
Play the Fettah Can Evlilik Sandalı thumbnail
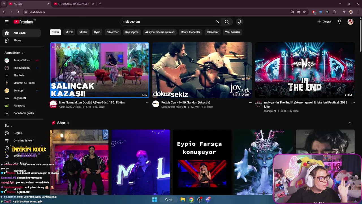coord(202,70)
